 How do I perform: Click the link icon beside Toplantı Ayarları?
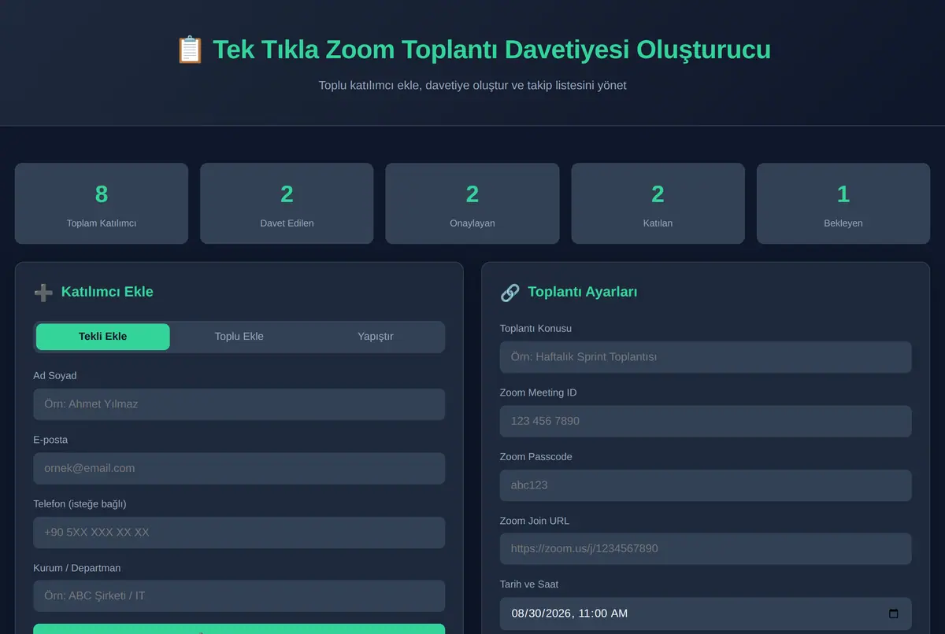pyautogui.click(x=510, y=293)
